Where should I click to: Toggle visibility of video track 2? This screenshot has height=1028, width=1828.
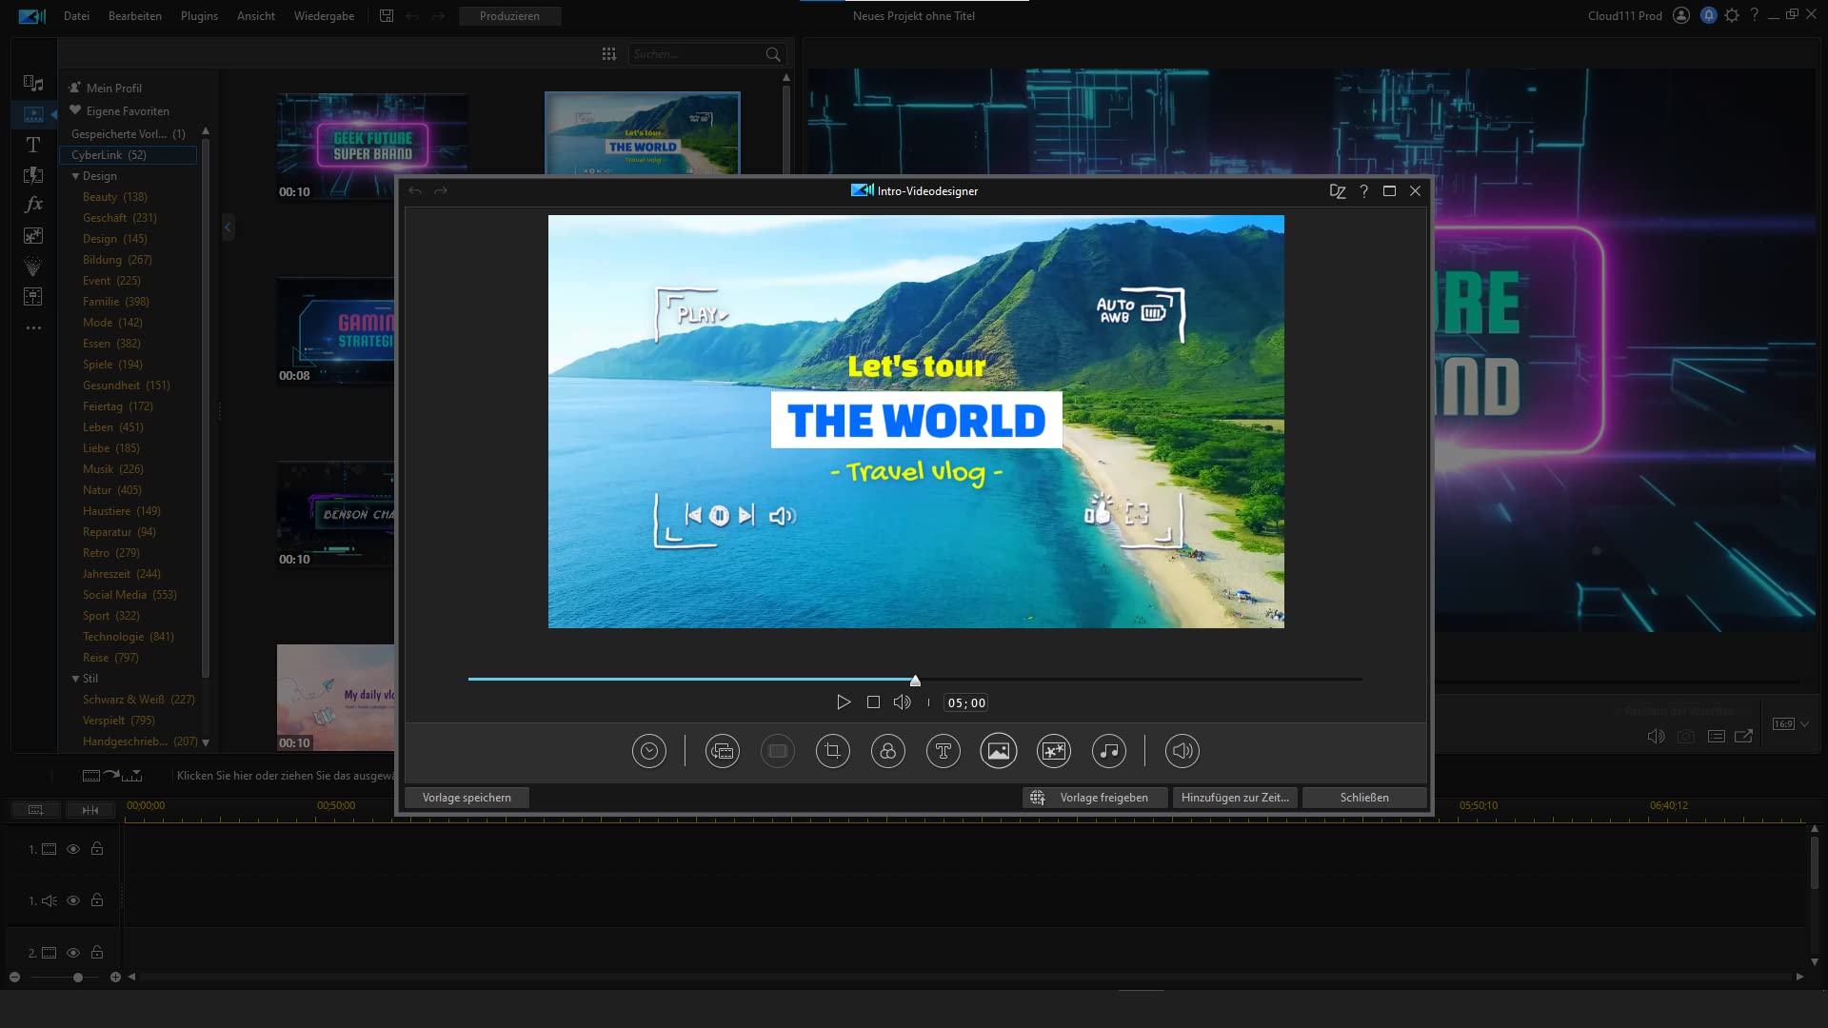73,953
